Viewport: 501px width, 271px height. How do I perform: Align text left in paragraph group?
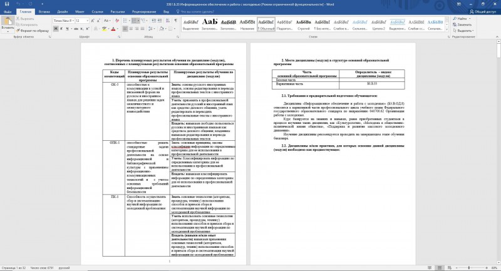click(x=125, y=29)
